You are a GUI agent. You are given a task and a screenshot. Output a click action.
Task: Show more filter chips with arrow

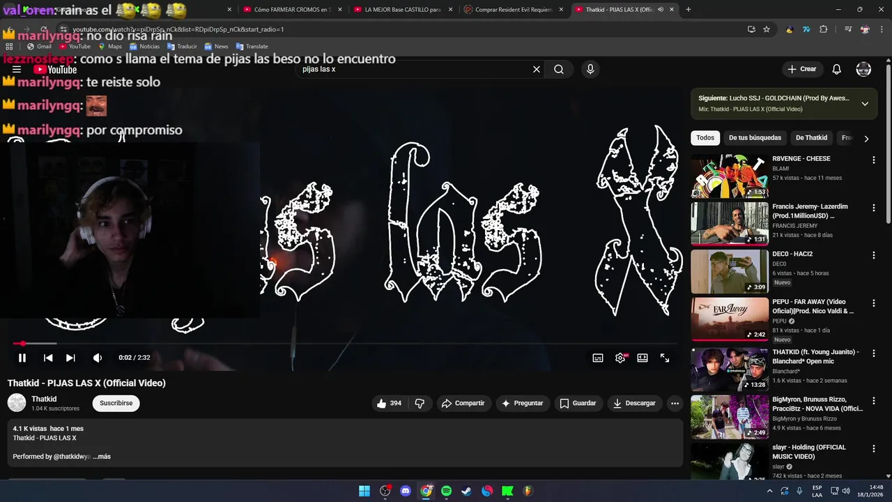click(x=866, y=138)
